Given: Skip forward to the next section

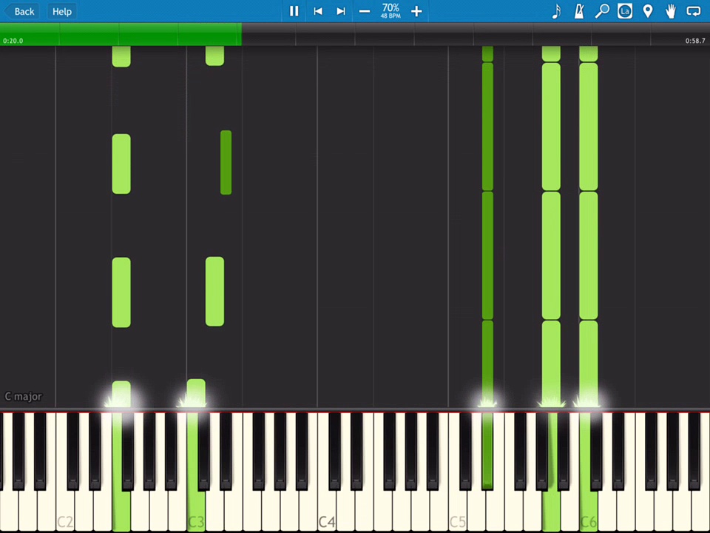Looking at the screenshot, I should pos(341,11).
